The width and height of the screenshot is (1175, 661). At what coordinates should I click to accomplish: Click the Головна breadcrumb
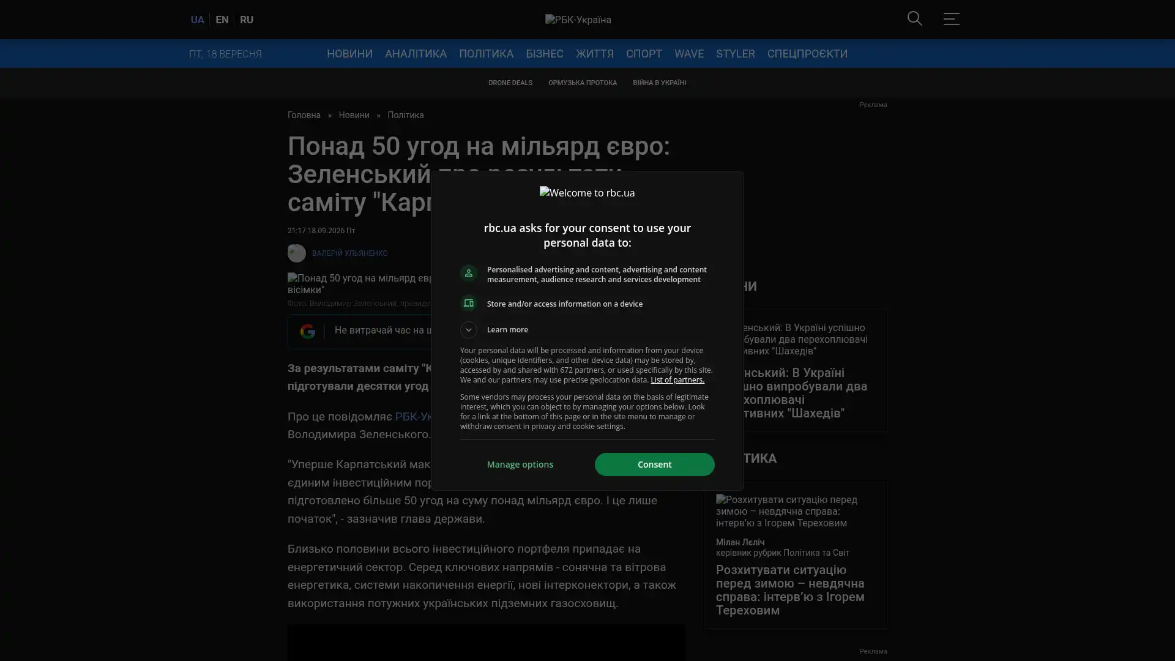pos(304,115)
